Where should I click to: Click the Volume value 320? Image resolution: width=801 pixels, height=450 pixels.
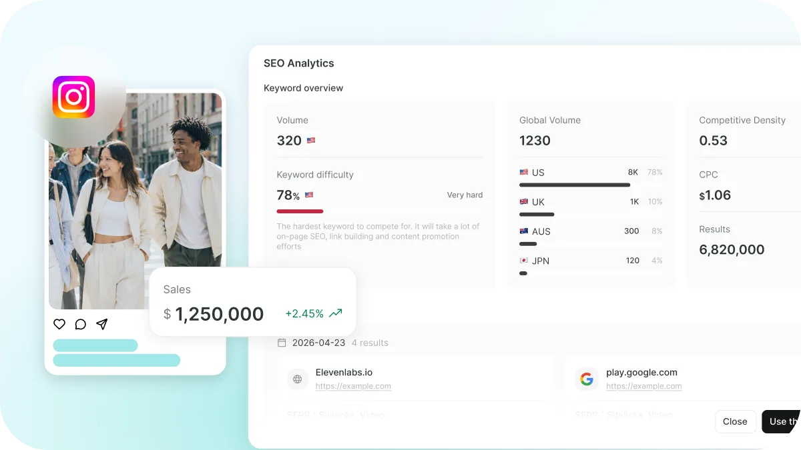289,141
